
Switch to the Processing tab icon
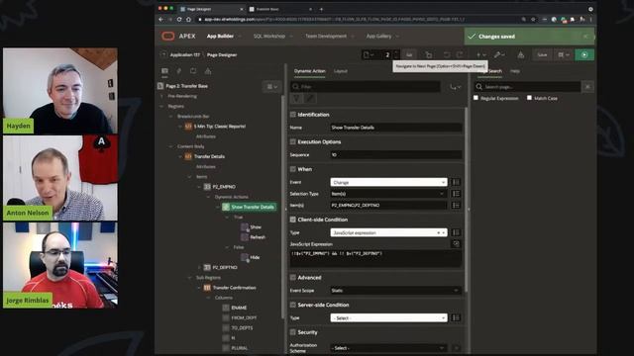coord(193,71)
